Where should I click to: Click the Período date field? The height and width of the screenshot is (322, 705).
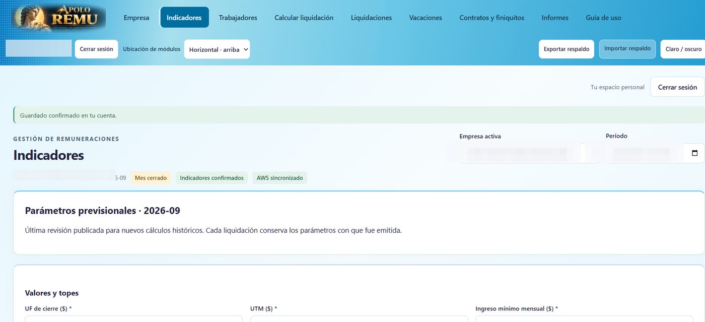(x=655, y=153)
